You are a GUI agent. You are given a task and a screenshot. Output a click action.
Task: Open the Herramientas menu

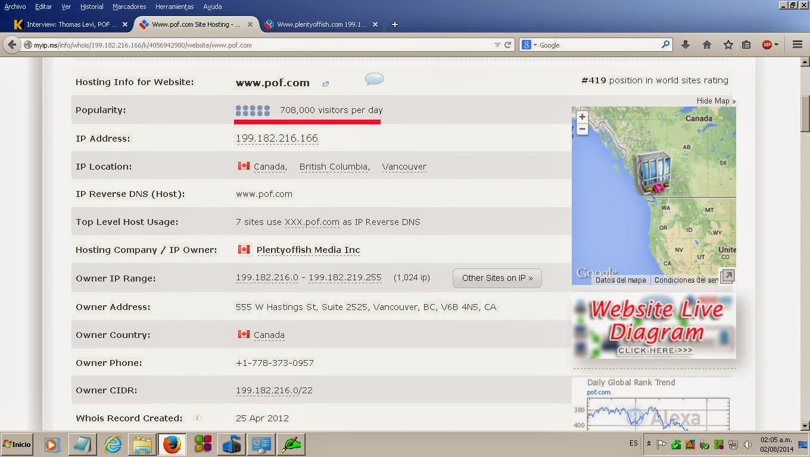click(x=175, y=7)
